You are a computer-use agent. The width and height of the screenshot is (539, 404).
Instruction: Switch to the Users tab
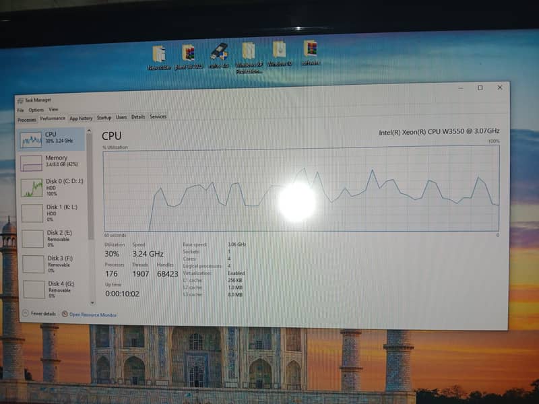click(x=121, y=117)
